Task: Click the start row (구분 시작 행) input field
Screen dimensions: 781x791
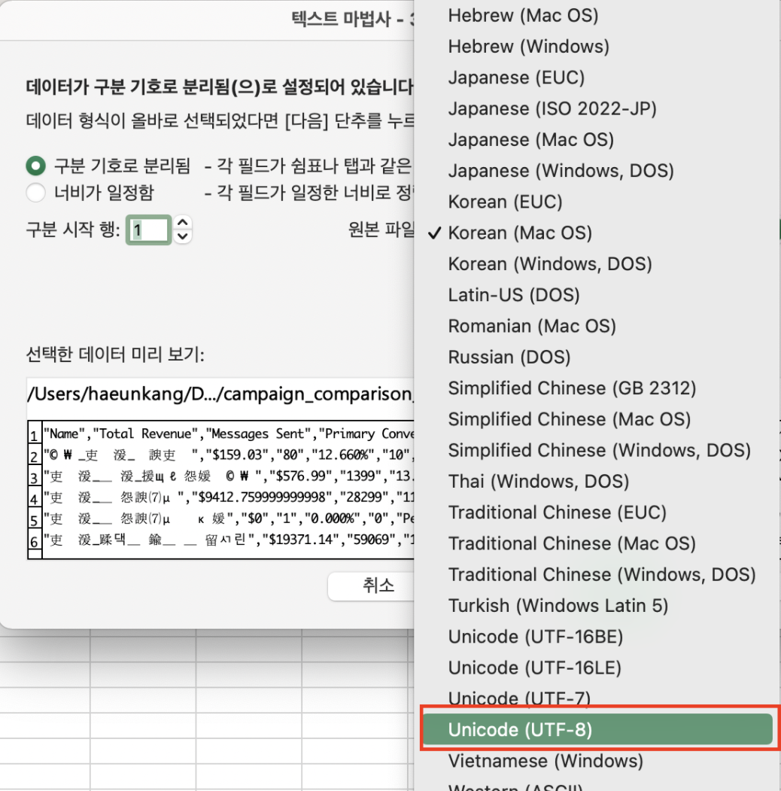Action: 148,230
